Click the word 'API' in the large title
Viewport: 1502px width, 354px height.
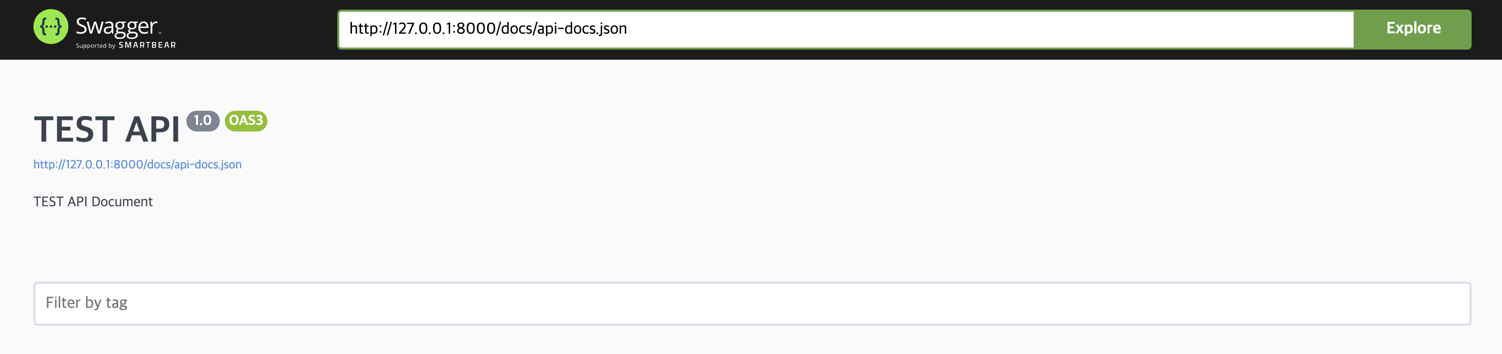152,128
